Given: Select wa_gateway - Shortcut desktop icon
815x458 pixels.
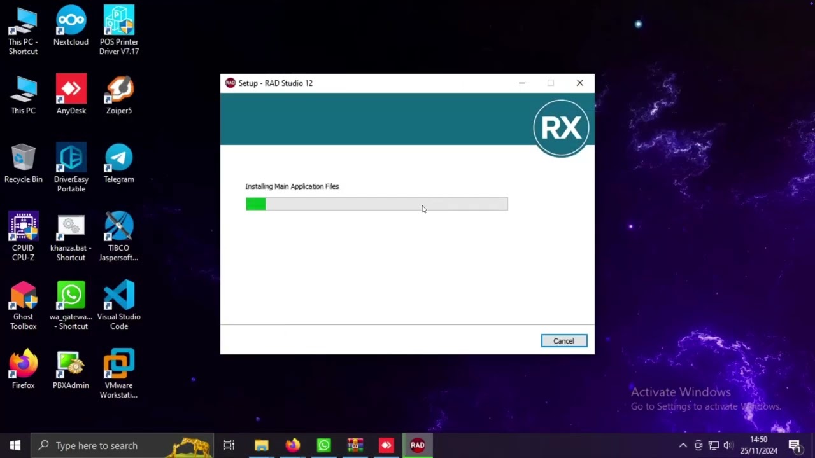Looking at the screenshot, I should pyautogui.click(x=71, y=305).
